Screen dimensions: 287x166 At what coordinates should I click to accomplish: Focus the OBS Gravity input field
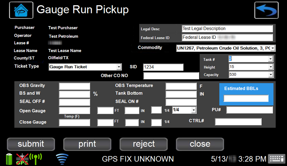pos(75,86)
